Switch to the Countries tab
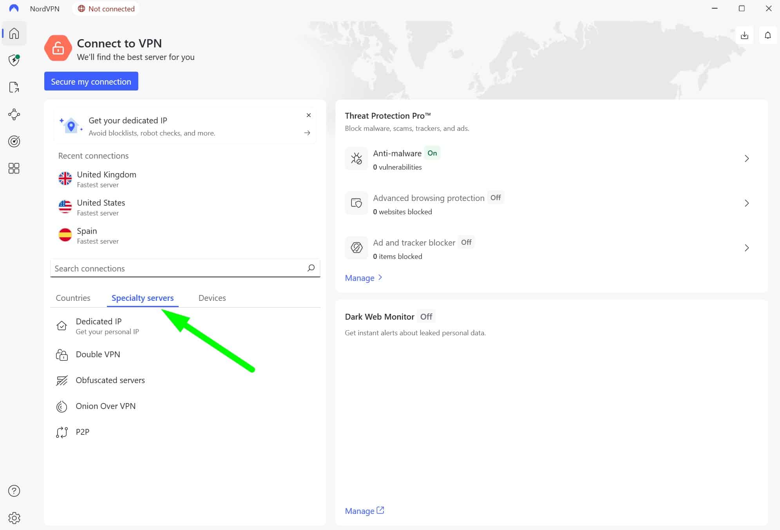The width and height of the screenshot is (780, 530). 73,298
